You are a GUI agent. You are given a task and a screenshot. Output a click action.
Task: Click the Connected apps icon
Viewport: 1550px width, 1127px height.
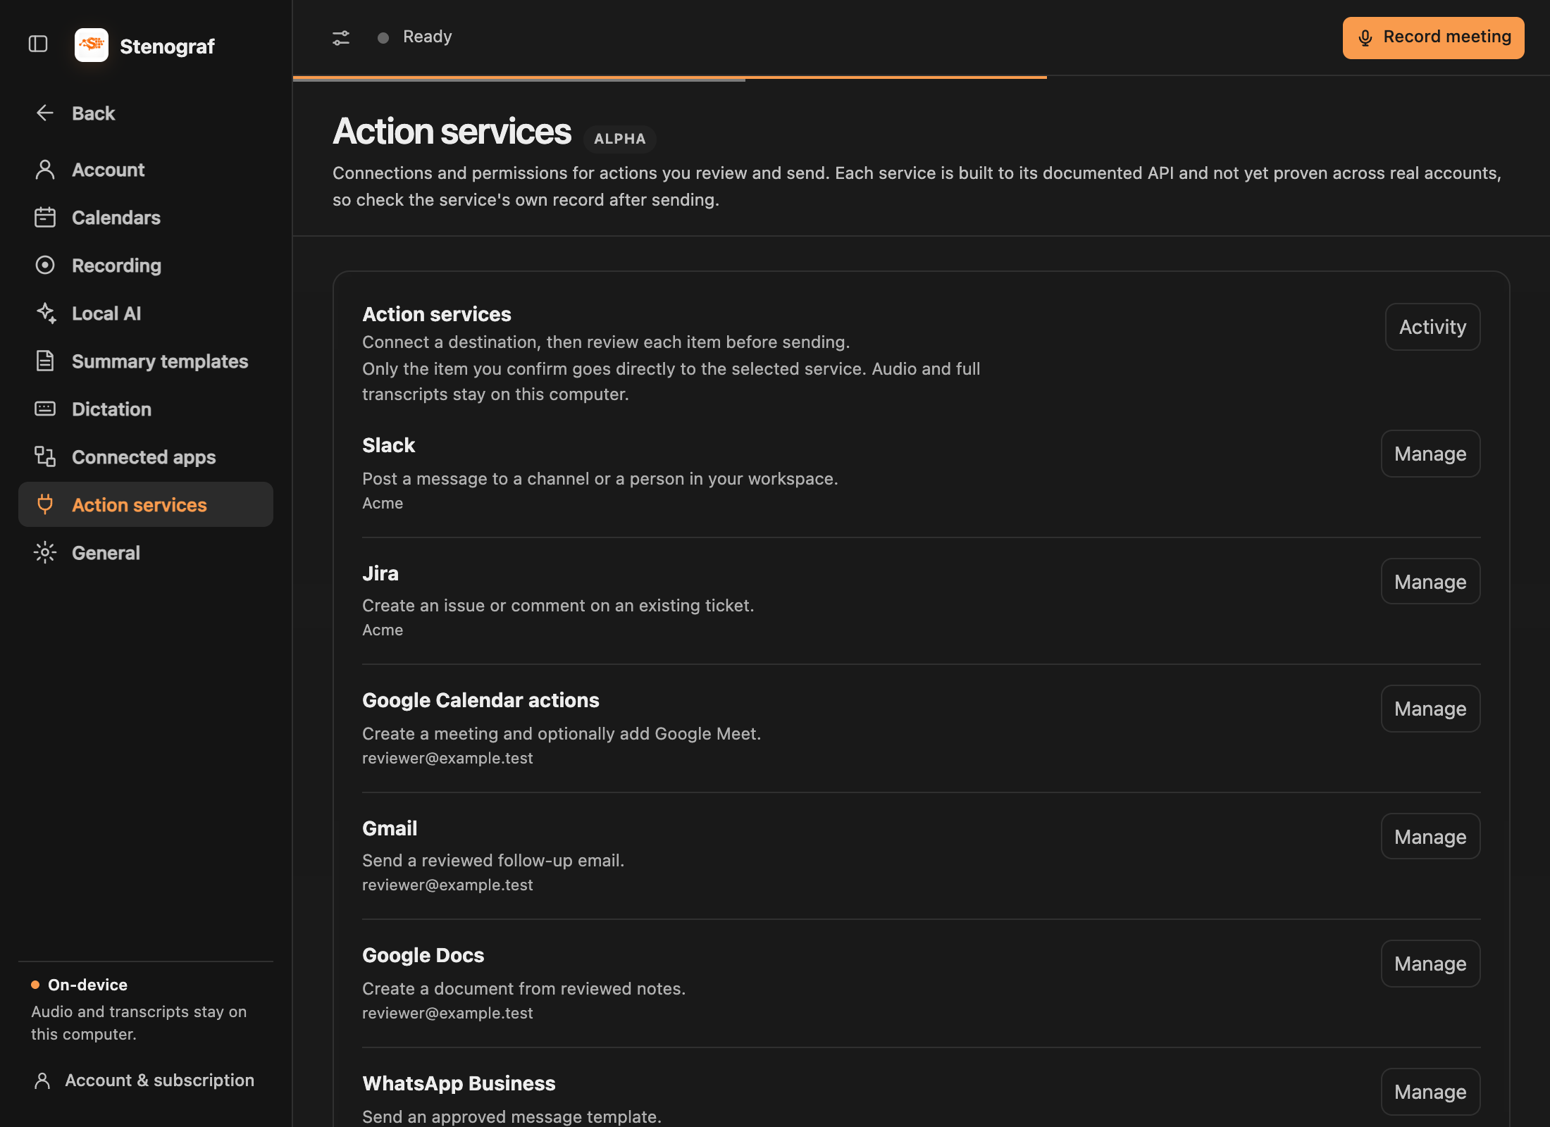click(45, 456)
